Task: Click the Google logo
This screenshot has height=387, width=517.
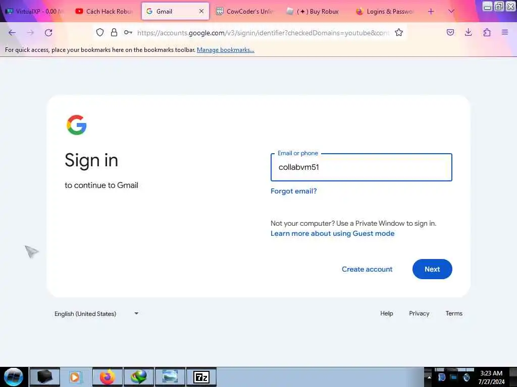Action: tap(77, 125)
